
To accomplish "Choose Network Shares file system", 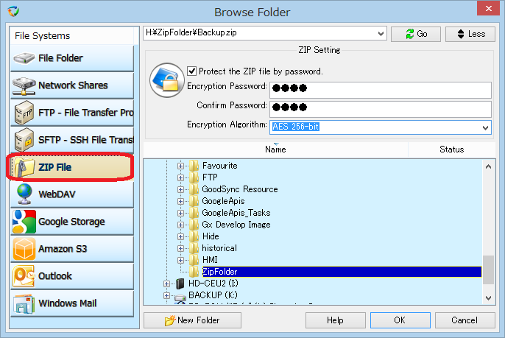I will pyautogui.click(x=72, y=85).
